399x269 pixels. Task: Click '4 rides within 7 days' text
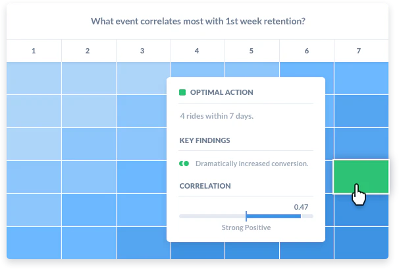tap(217, 116)
